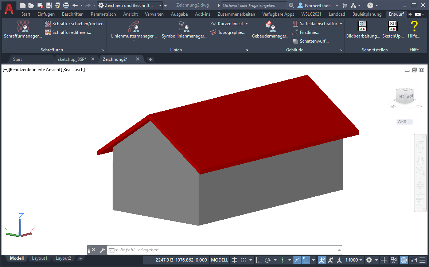
Task: Open the Bildbearbeitung interface
Action: pyautogui.click(x=363, y=28)
